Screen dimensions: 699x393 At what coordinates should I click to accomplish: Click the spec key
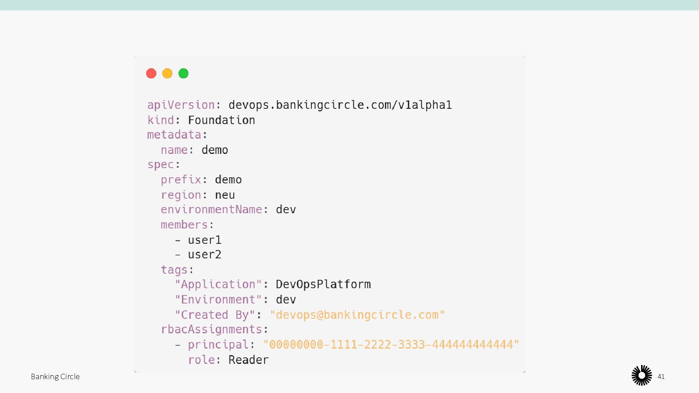[161, 164]
